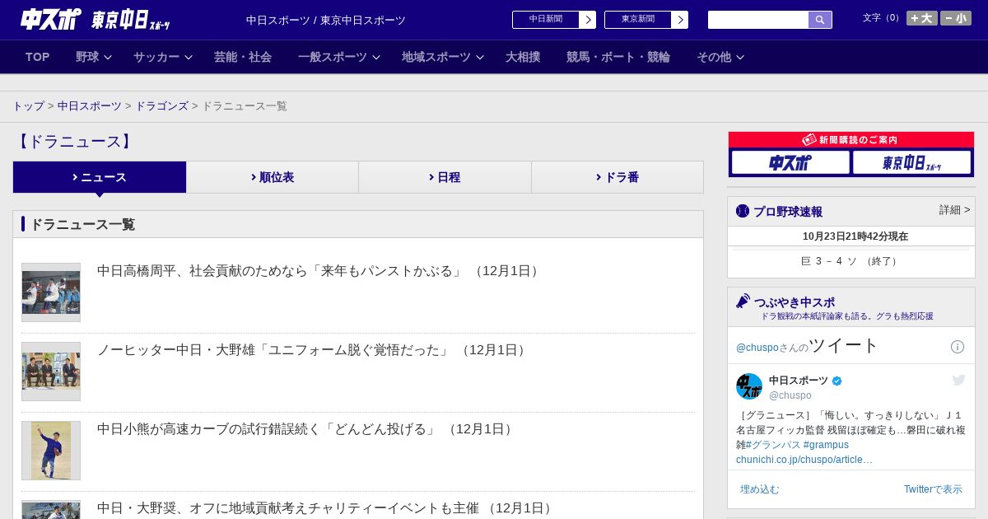988x519 pixels.
Task: Open the 小熊 pitching article thumbnail
Action: coord(51,451)
